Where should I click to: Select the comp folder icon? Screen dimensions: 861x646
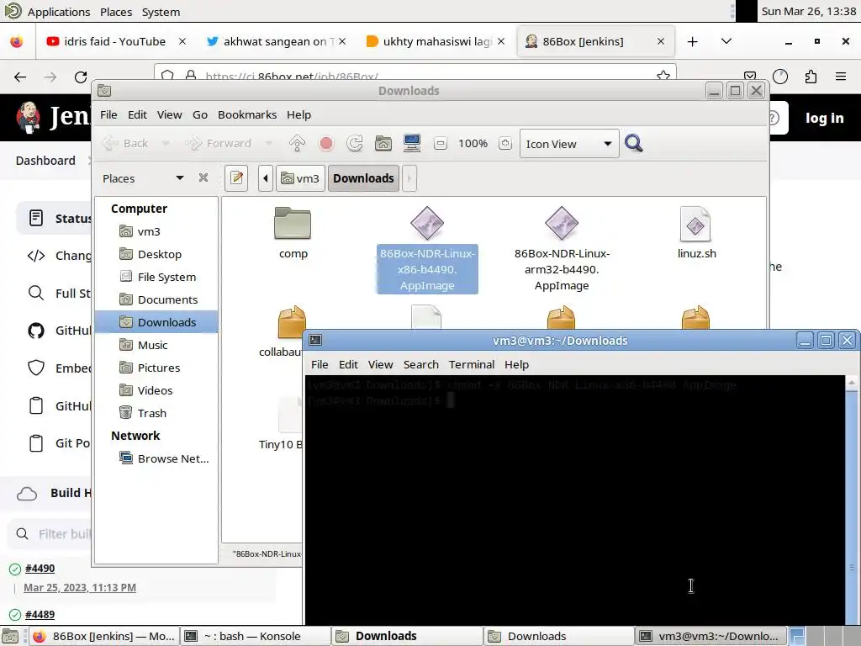(293, 223)
